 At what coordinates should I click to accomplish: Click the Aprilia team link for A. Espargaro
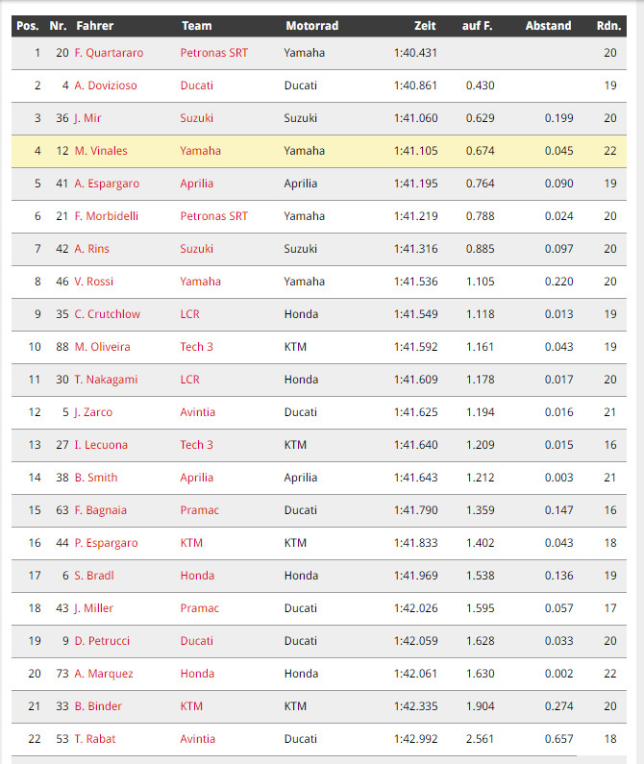196,184
